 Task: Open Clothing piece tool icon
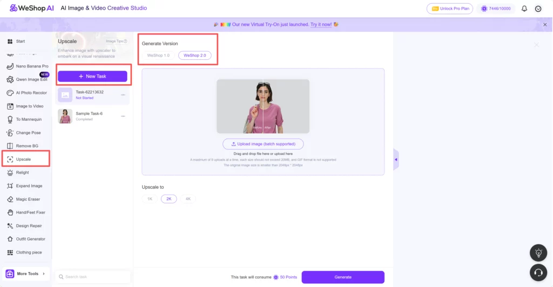[10, 252]
